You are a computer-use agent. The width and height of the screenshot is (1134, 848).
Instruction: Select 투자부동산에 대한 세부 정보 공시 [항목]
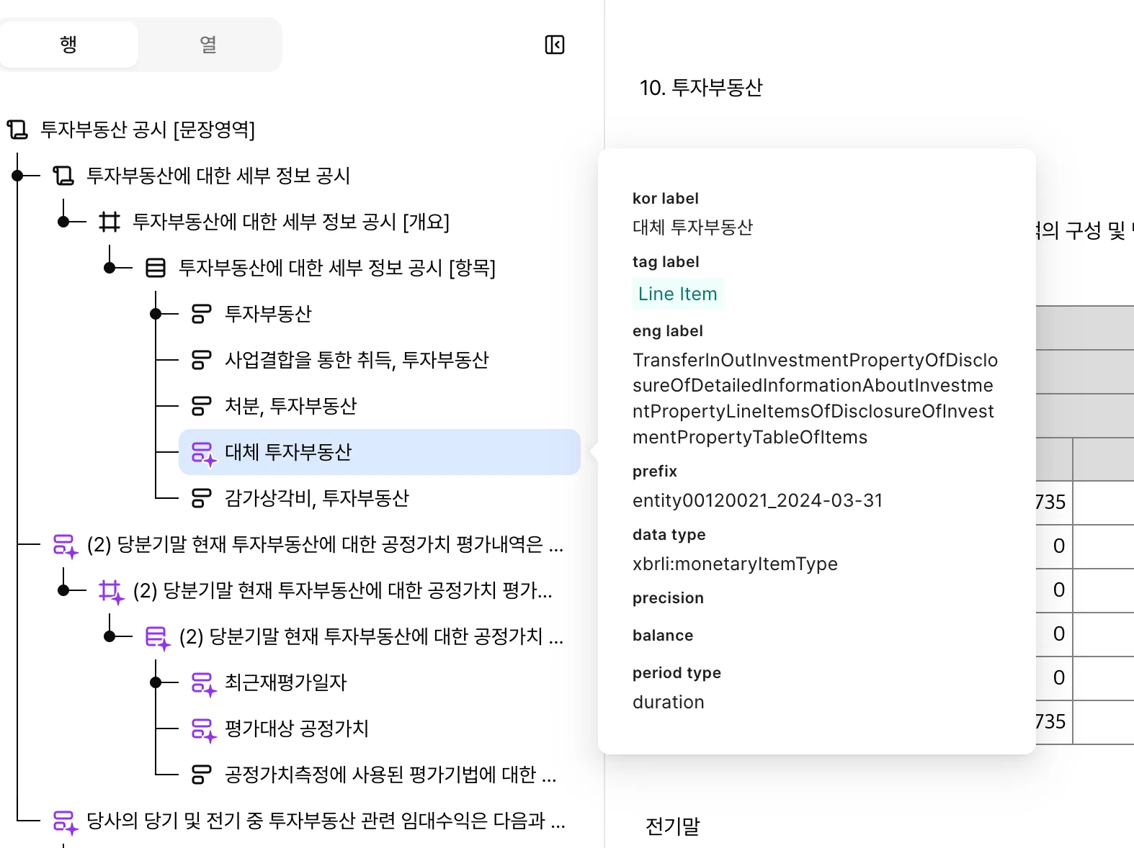337,268
